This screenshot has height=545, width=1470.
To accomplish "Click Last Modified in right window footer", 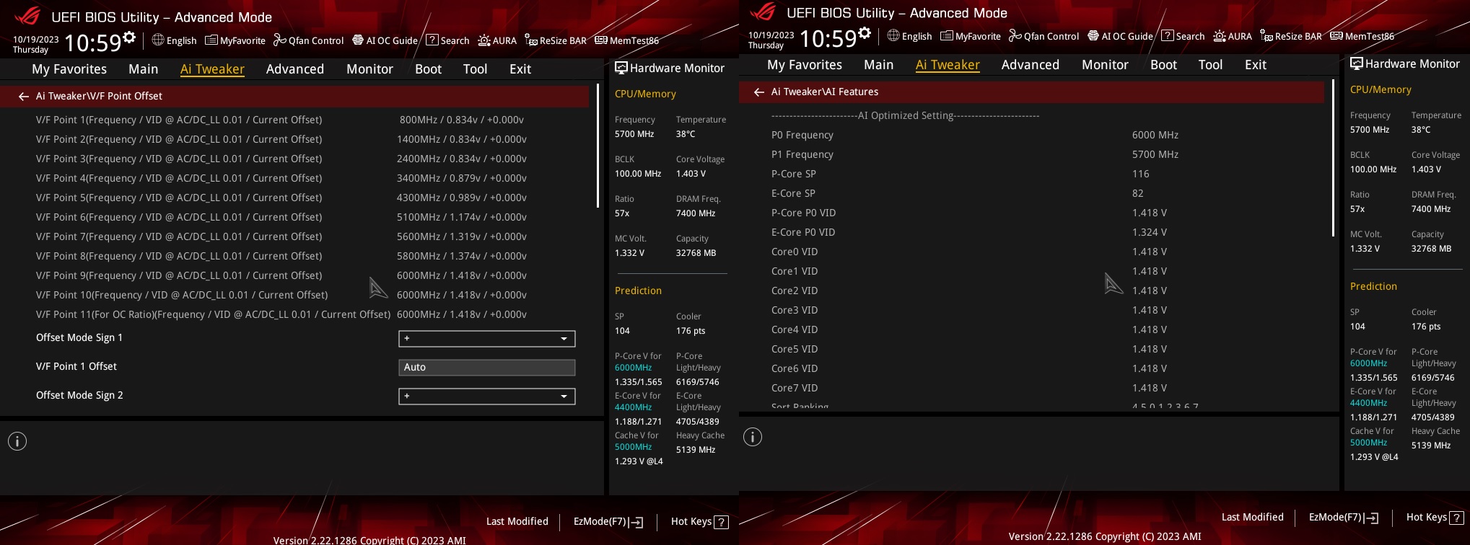I will coord(1253,517).
